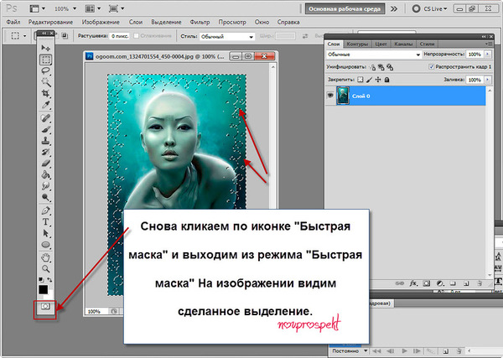Select the Lasso tool
503x358 pixels.
coord(45,71)
